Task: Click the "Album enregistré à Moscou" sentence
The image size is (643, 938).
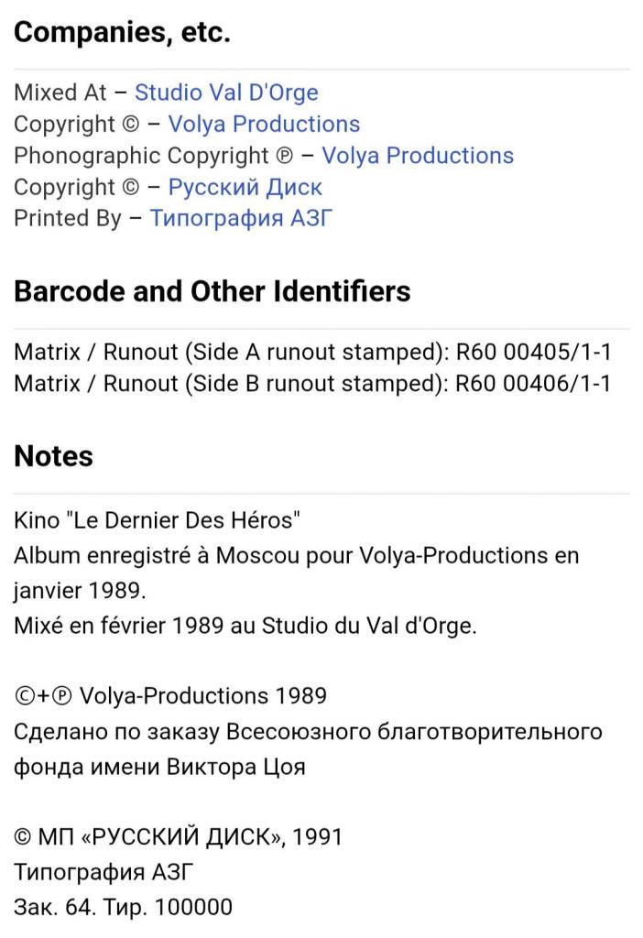Action: (x=296, y=556)
